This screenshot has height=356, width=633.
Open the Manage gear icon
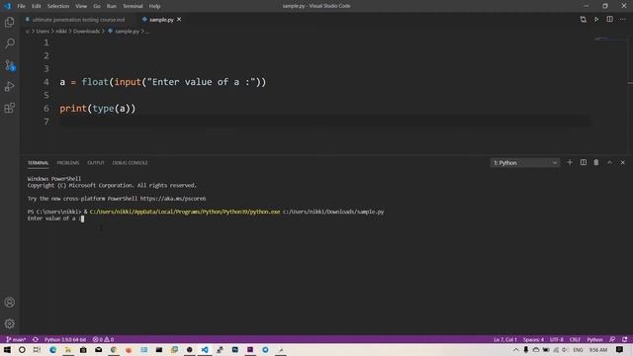[x=10, y=323]
